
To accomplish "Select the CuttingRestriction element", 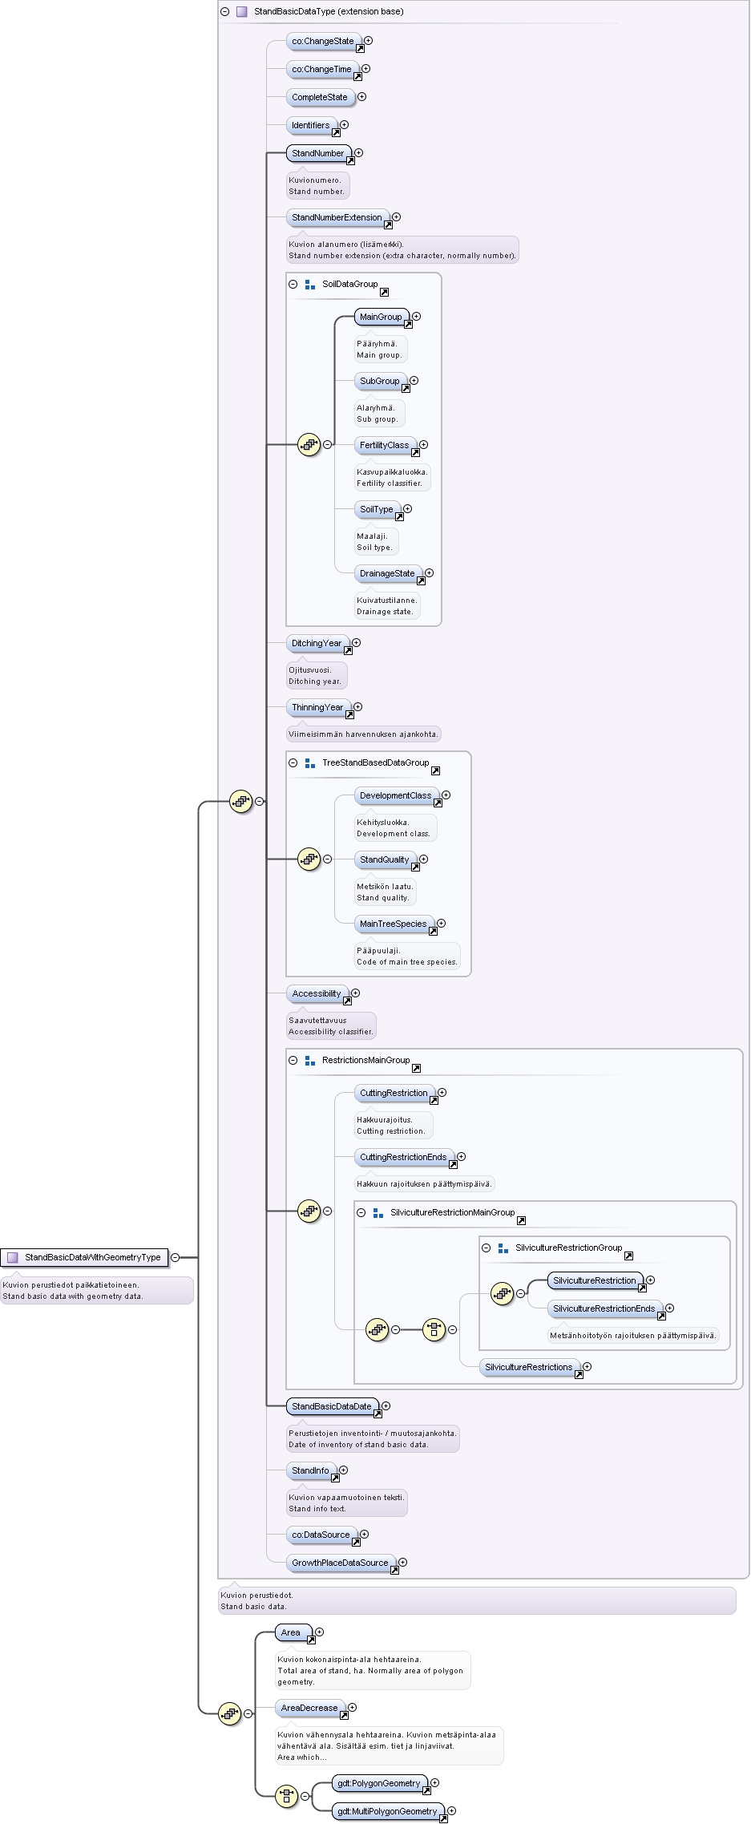I will (395, 1093).
